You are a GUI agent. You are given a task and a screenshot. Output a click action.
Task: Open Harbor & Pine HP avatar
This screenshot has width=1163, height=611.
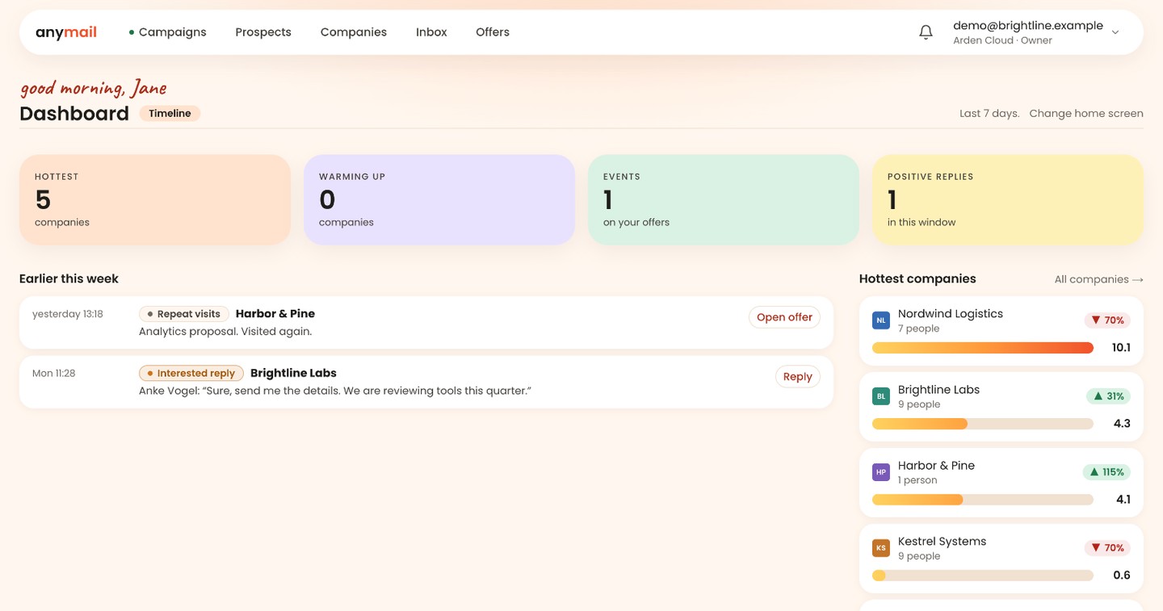point(881,472)
